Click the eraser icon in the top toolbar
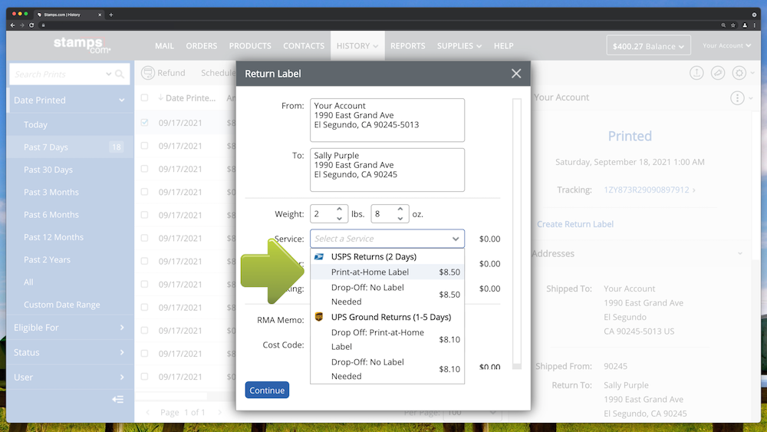The image size is (767, 432). click(x=718, y=73)
